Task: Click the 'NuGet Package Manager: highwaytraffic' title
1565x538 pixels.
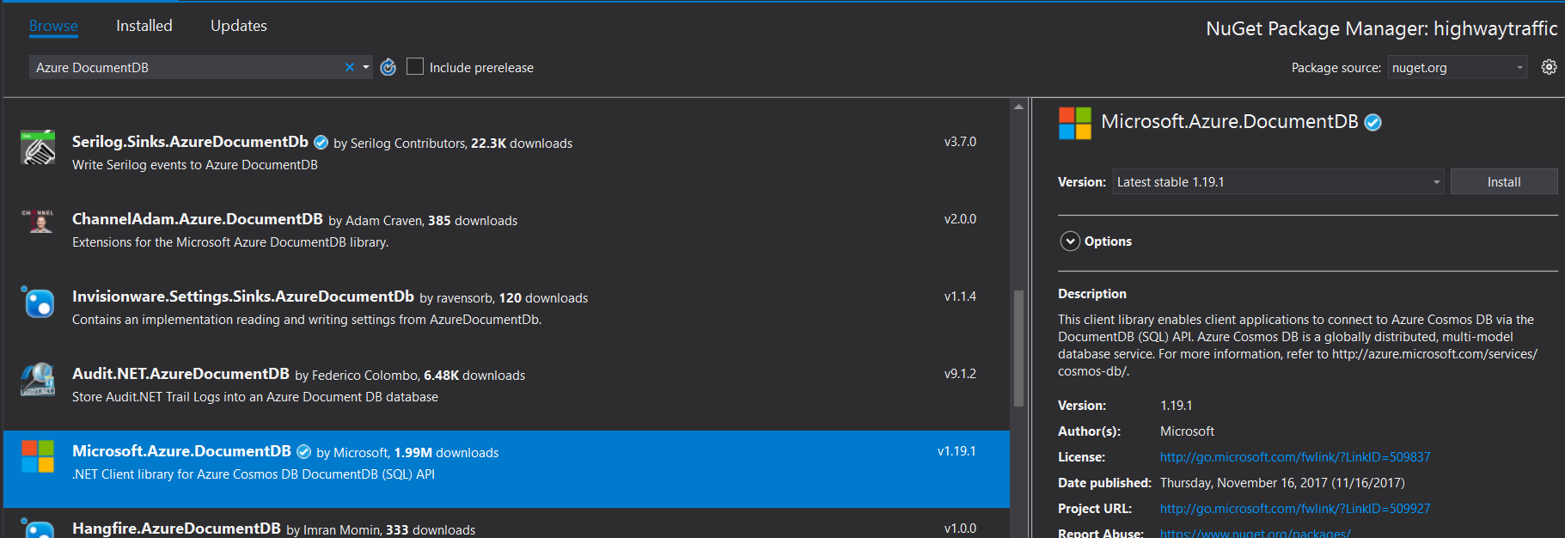Action: [x=1382, y=28]
